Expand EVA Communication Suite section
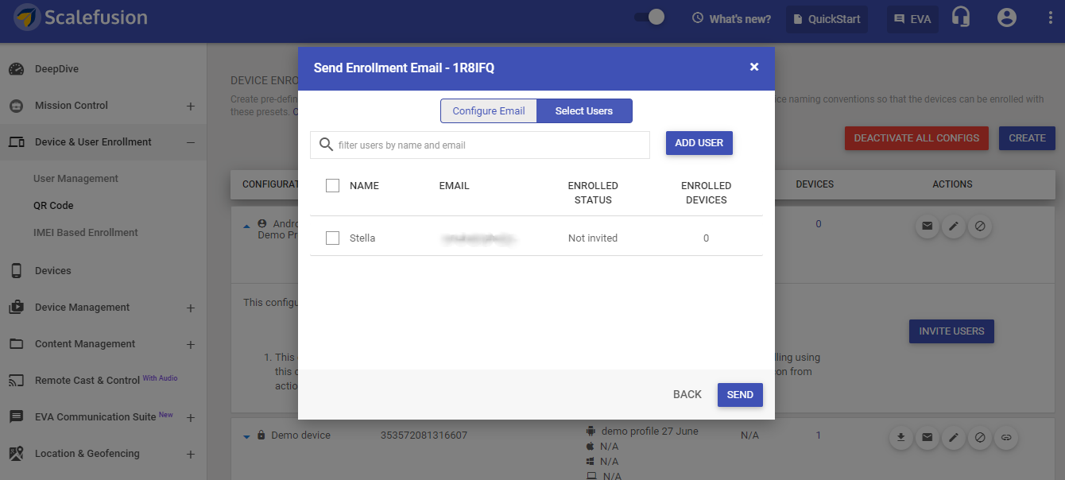This screenshot has height=480, width=1065. coord(191,417)
